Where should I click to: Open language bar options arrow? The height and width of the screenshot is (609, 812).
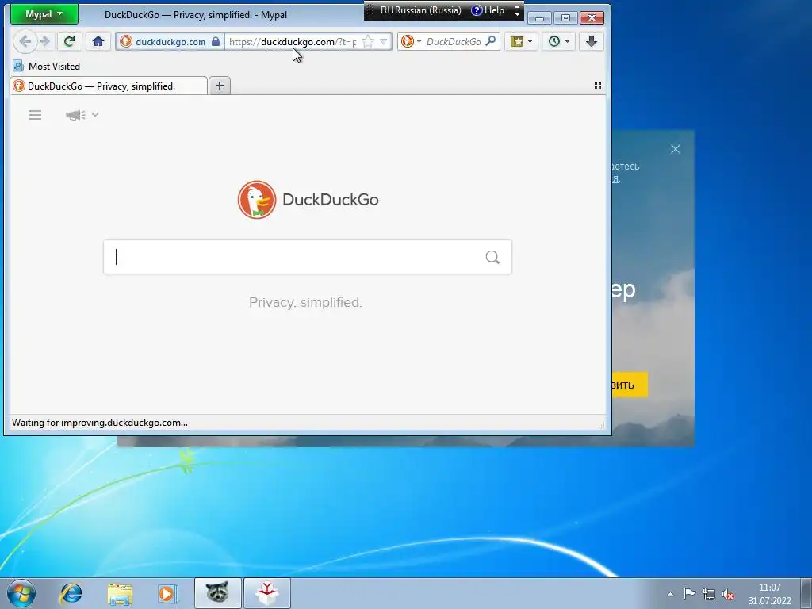(517, 14)
